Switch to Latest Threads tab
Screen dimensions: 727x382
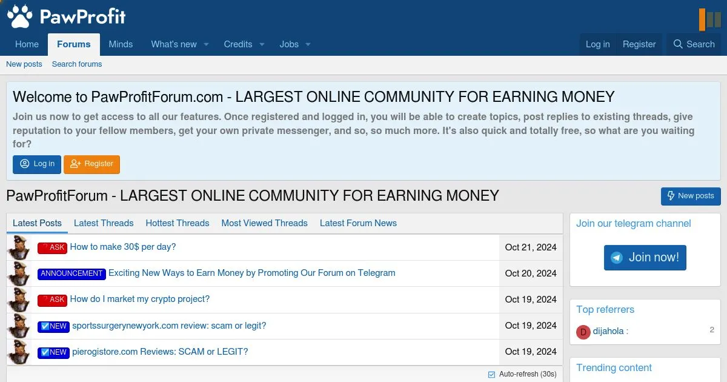(x=104, y=223)
